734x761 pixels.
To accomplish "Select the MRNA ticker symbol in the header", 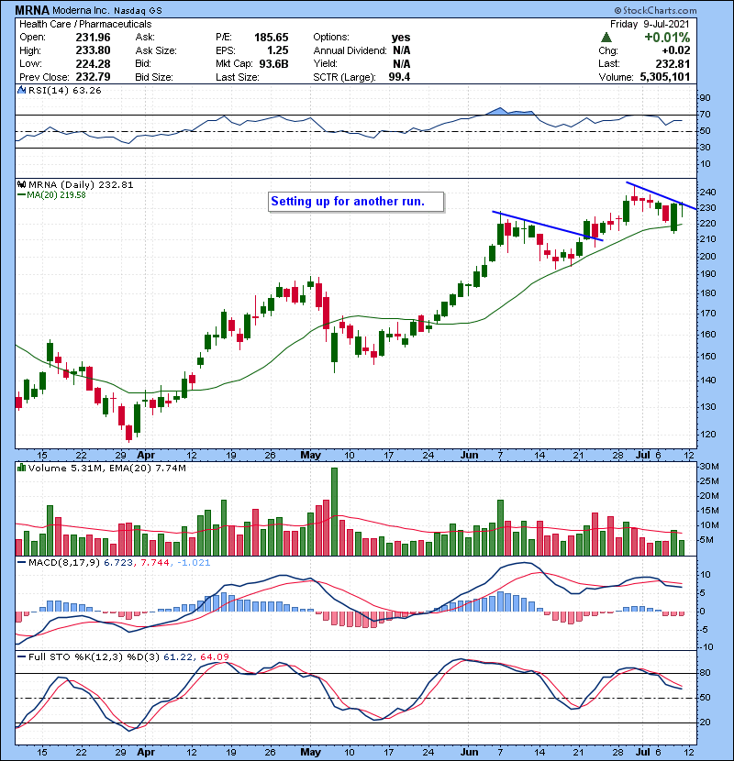I will (32, 10).
